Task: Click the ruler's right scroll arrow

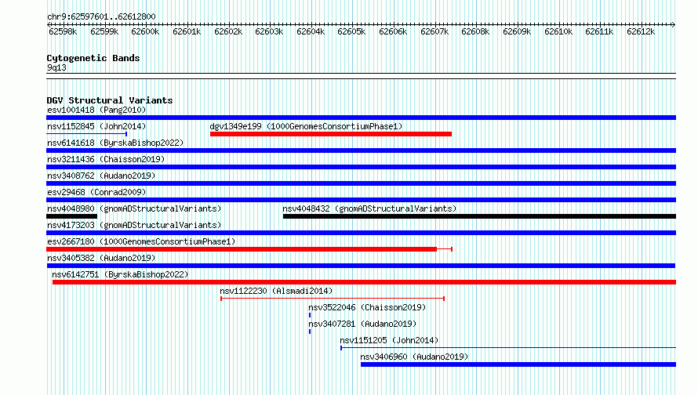Action: pyautogui.click(x=674, y=24)
